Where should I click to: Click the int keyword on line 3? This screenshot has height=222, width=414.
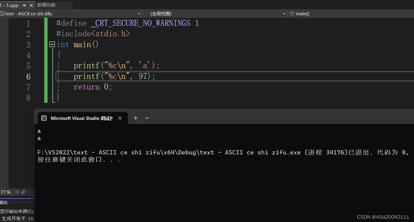pos(63,44)
